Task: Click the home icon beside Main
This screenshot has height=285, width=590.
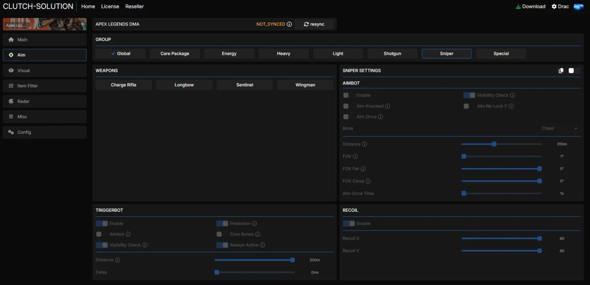Action: 11,40
